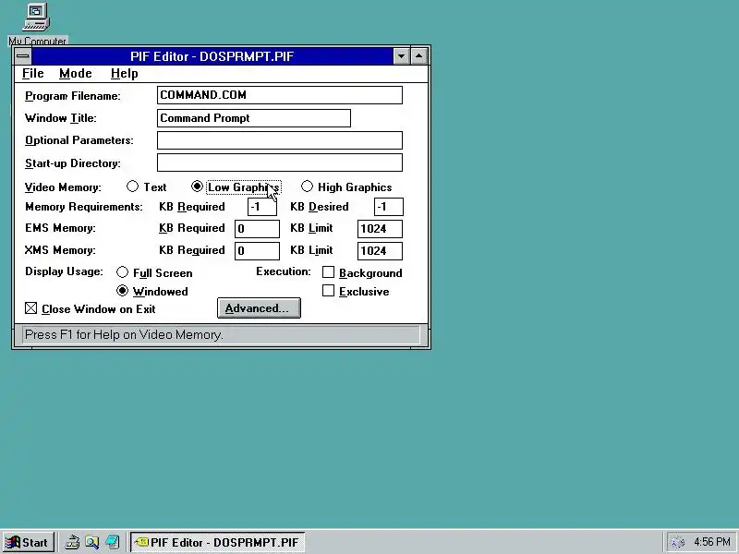Click XMS Memory KB Limit field
The width and height of the screenshot is (739, 554).
[380, 251]
